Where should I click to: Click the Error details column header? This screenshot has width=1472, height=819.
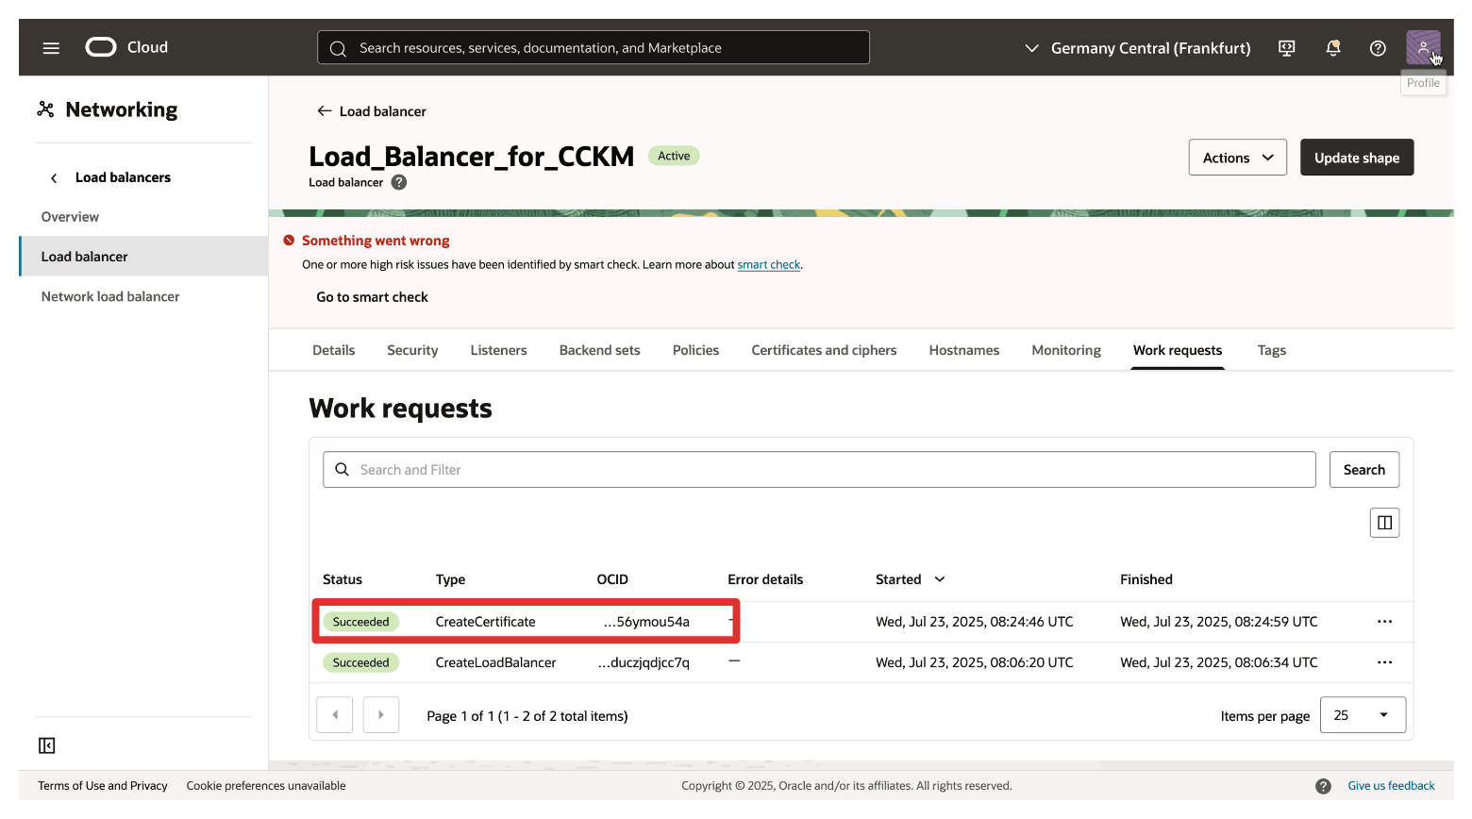[x=765, y=579]
